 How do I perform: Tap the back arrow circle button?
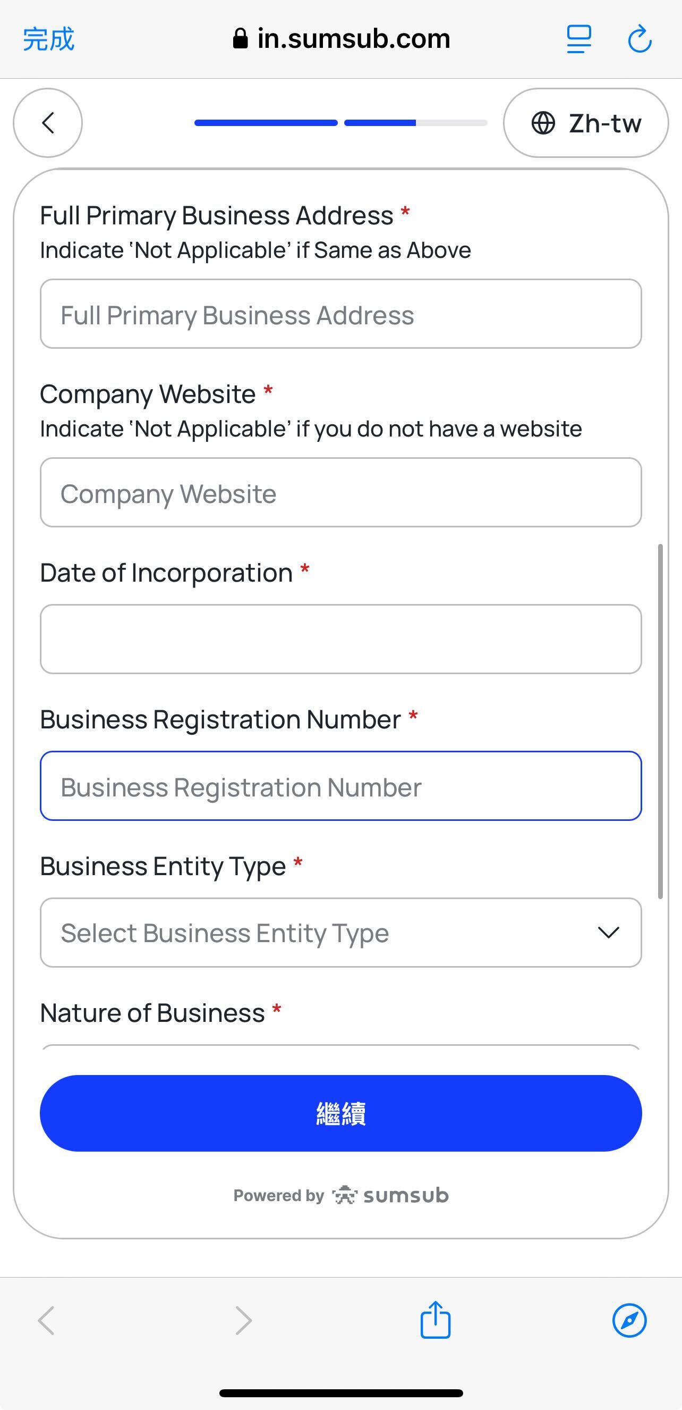point(48,123)
